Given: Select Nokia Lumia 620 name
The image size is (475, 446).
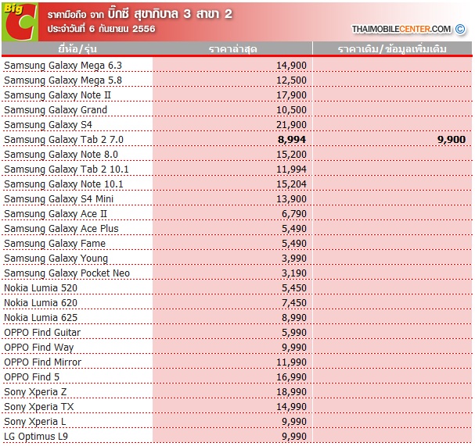Looking at the screenshot, I should 41,302.
